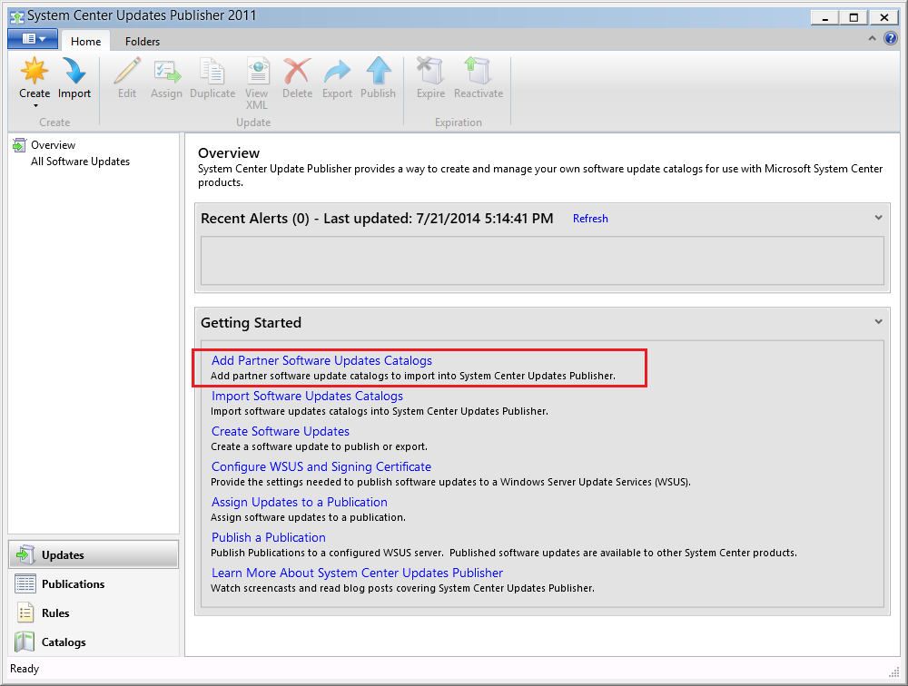Click Create Software Updates link
This screenshot has width=908, height=686.
281,431
